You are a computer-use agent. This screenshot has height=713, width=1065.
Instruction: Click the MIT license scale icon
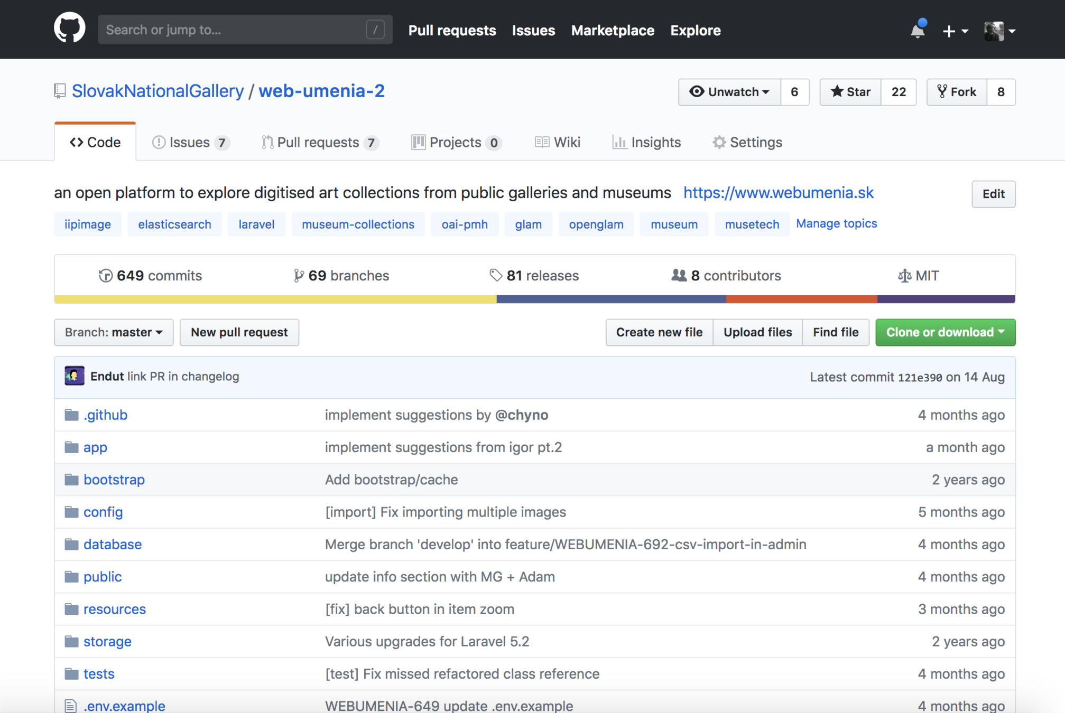click(904, 276)
